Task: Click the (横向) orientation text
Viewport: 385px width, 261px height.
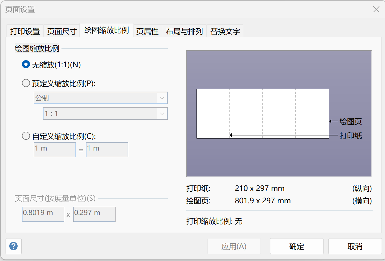Action: [x=362, y=201]
